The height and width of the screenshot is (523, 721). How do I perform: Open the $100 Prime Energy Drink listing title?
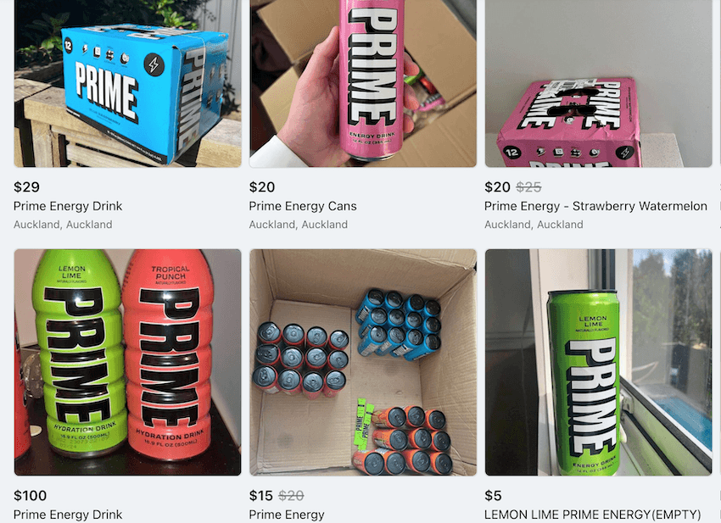coord(68,515)
